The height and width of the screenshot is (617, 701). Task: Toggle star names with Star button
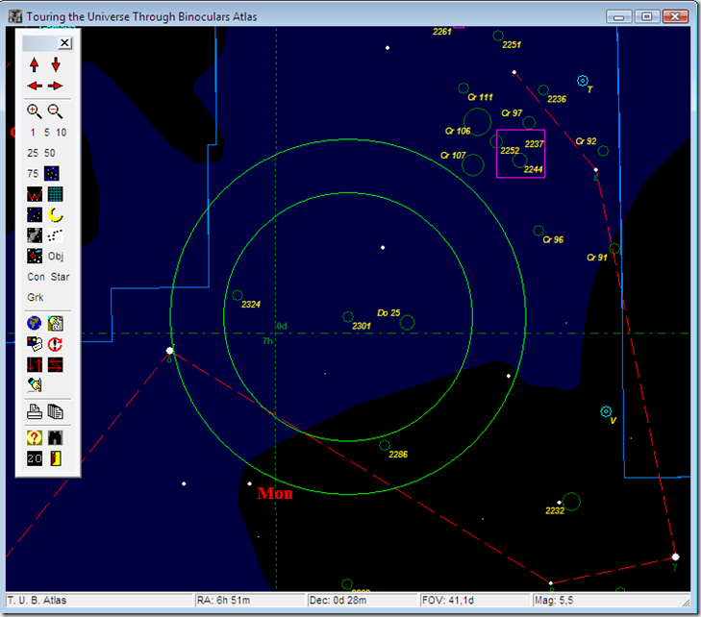60,277
